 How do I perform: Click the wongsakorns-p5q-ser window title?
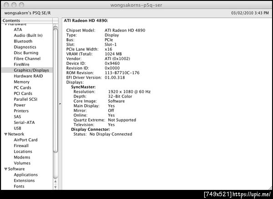tap(136, 5)
